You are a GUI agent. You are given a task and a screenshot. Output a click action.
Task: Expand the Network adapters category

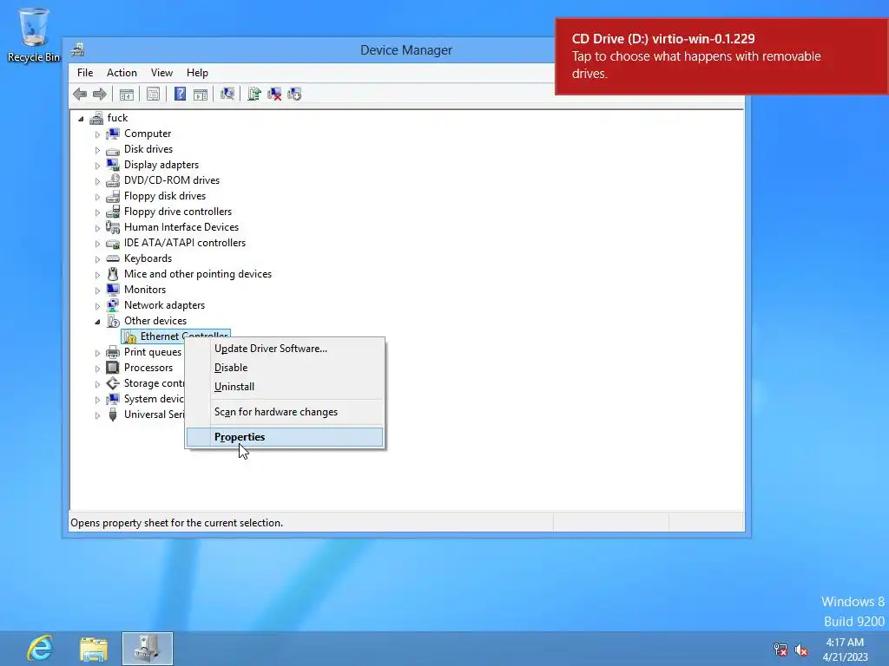pos(97,306)
